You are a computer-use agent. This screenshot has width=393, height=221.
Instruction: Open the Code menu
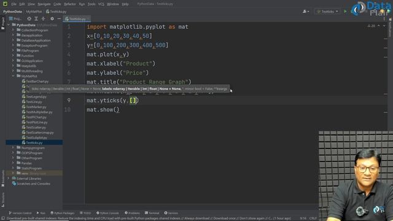[x=57, y=4]
